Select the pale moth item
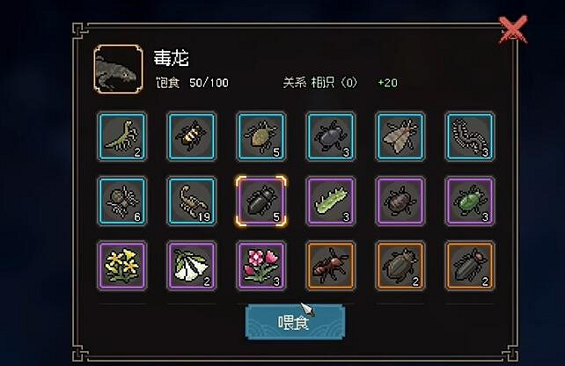Image resolution: width=565 pixels, height=366 pixels. click(x=400, y=136)
